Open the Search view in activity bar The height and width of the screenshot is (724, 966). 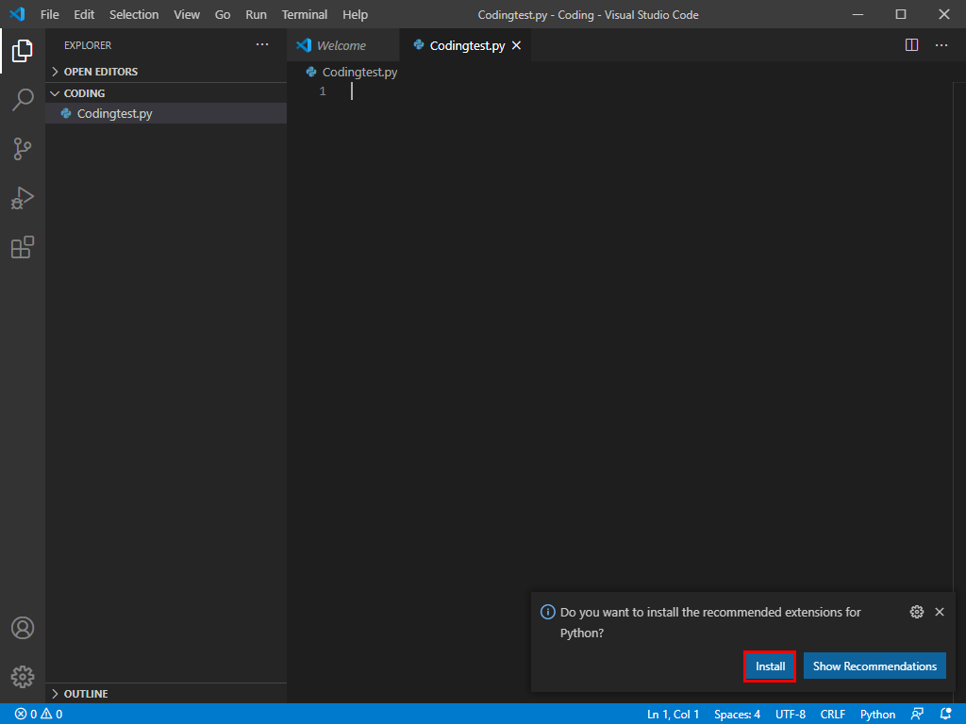(x=23, y=99)
